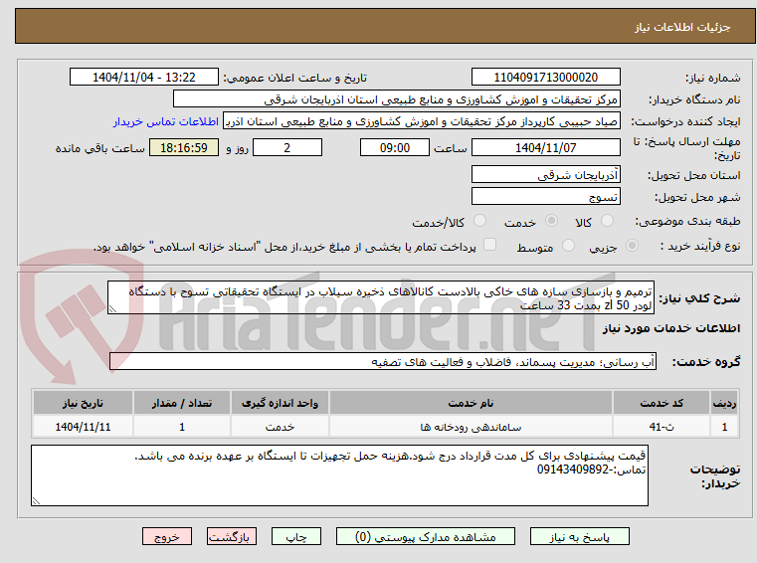This screenshot has height=563, width=757.
Task: Grab the resize handle of توضیحات خریدار box
Action: click(x=36, y=501)
